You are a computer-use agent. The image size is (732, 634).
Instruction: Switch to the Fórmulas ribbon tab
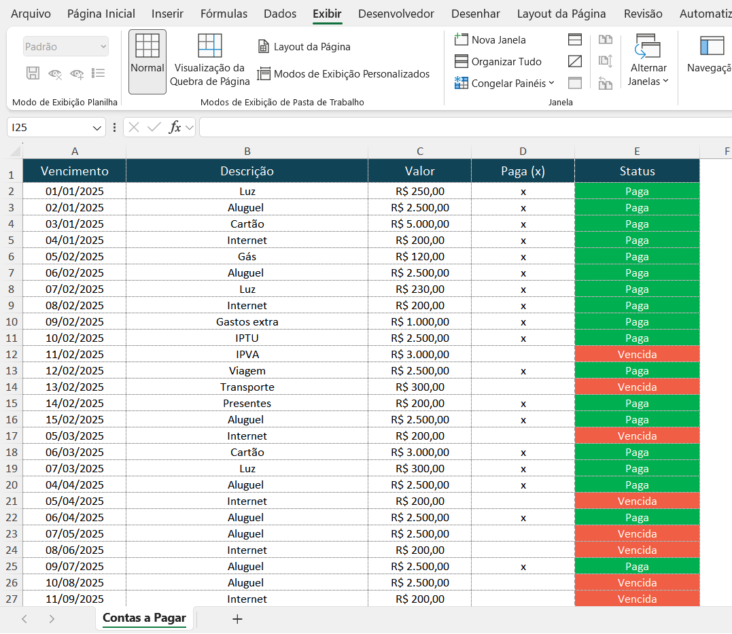(x=224, y=13)
